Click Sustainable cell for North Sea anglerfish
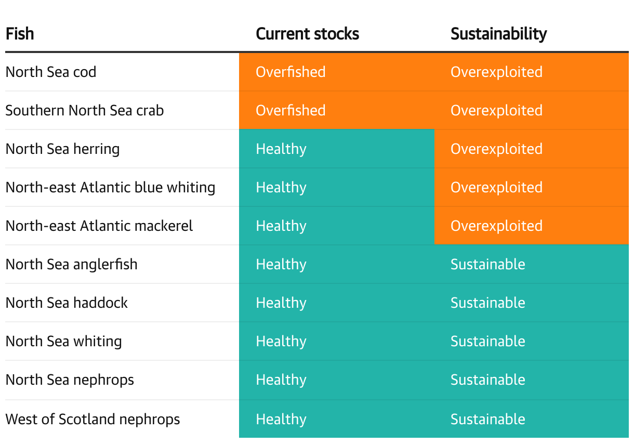 click(x=487, y=264)
